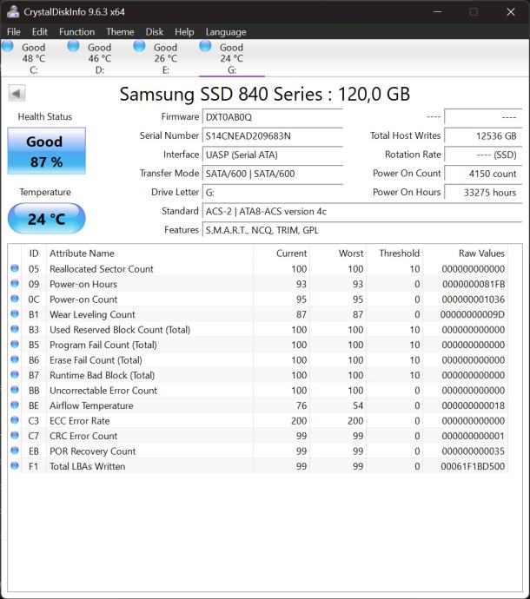Close the CrystalDiskInfo window
The image size is (530, 599).
(x=511, y=11)
